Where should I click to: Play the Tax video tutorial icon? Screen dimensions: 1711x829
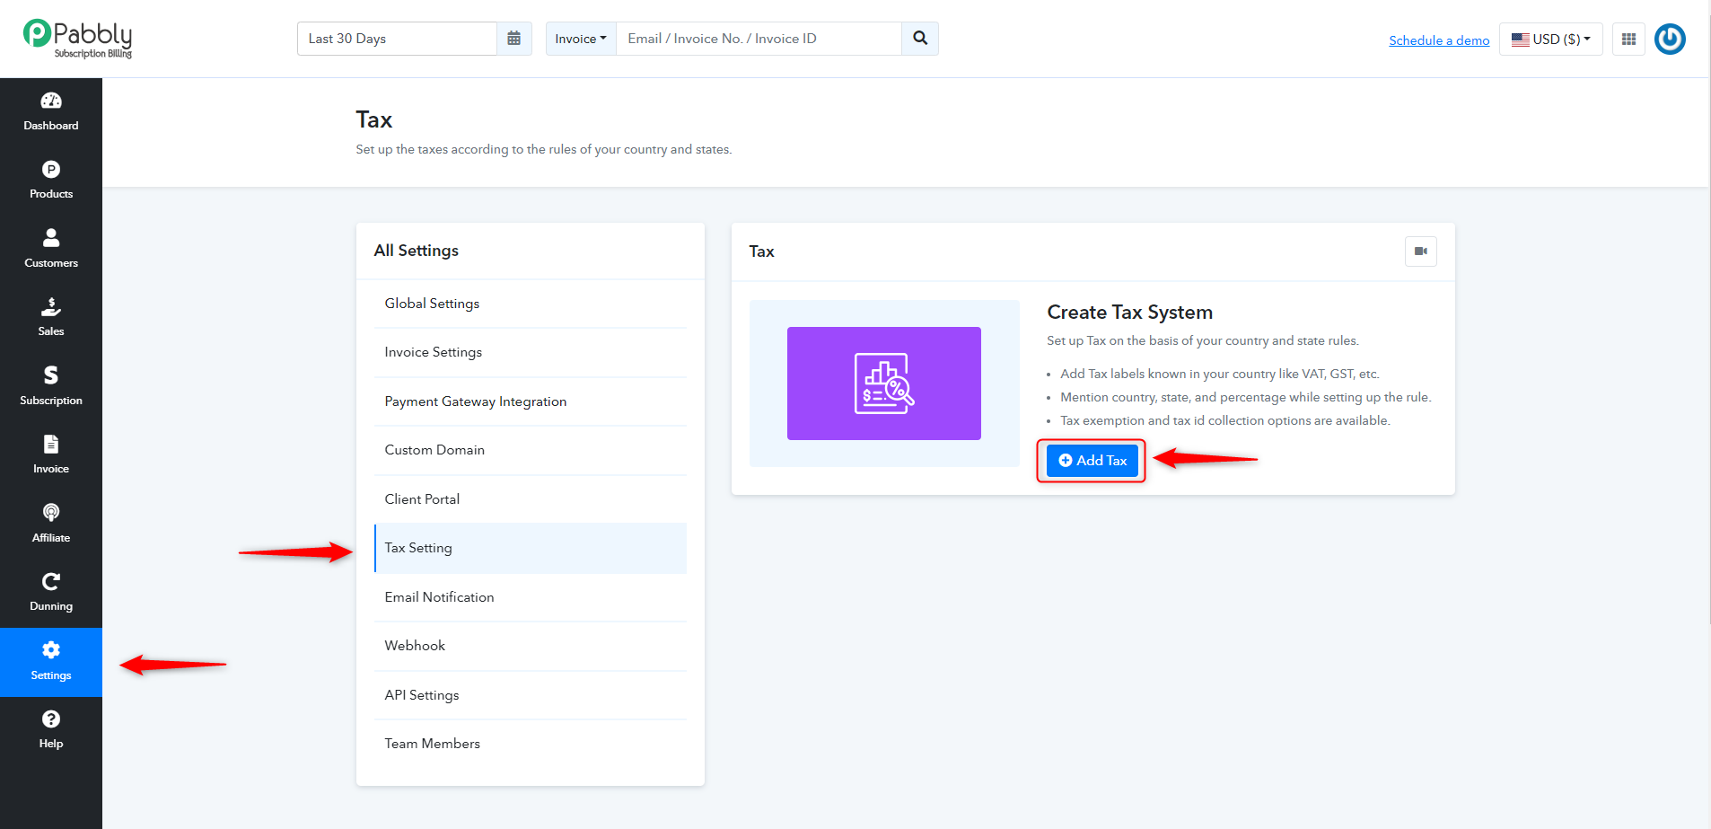click(x=1421, y=251)
